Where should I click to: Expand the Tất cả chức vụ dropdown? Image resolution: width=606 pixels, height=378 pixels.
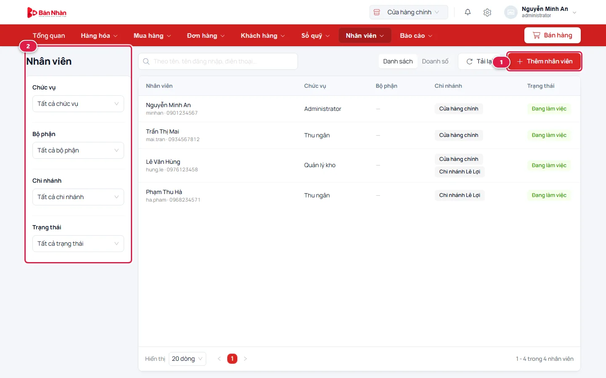click(78, 104)
